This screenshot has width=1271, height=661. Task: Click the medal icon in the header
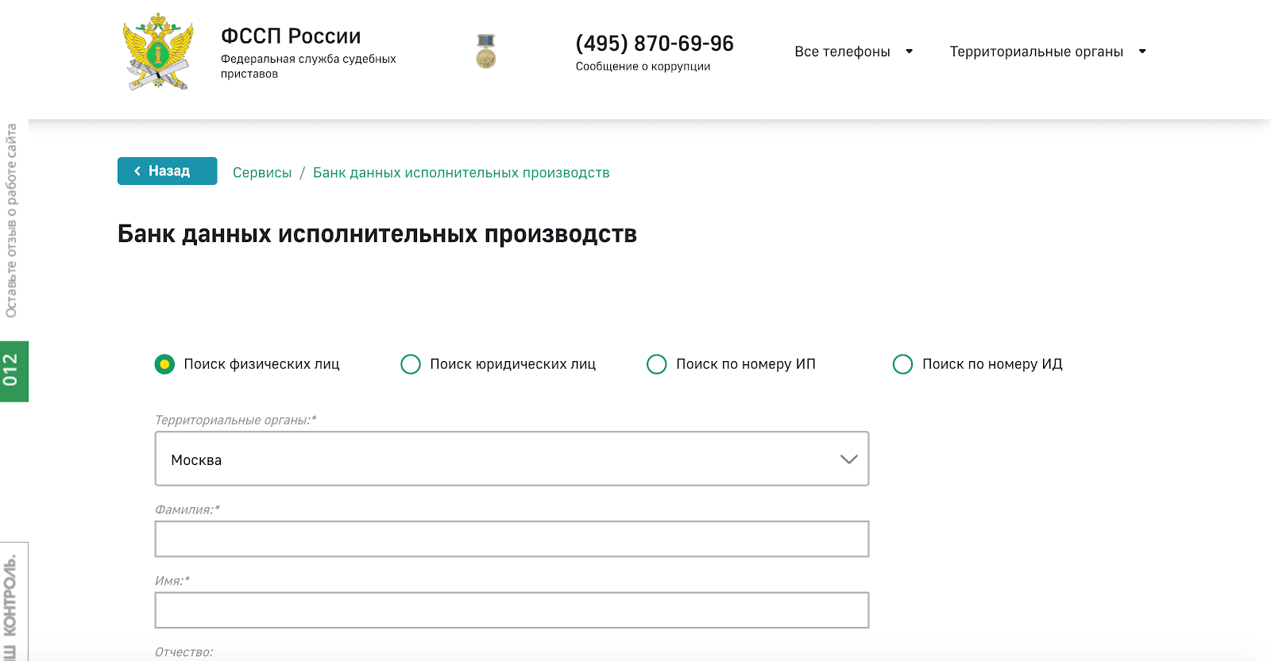(x=486, y=52)
